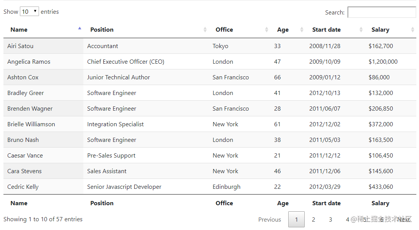Viewport: 419px width, 230px height.
Task: Sort by the Name header label
Action: (x=19, y=30)
